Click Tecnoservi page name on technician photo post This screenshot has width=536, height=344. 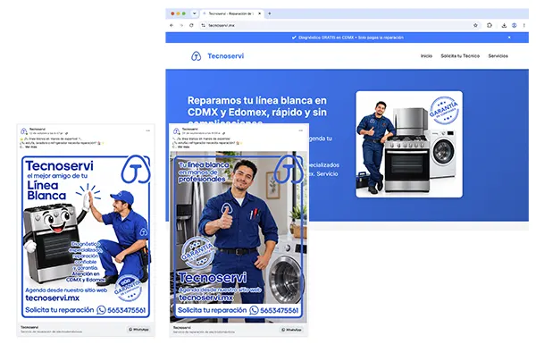(x=190, y=130)
